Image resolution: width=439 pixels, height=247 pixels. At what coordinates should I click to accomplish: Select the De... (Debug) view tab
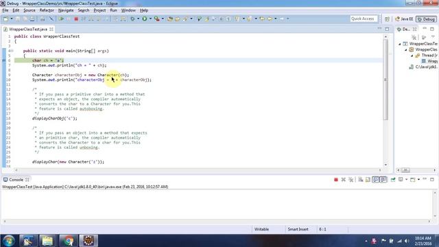(x=407, y=29)
